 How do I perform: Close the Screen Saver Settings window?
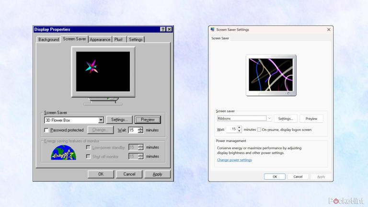click(329, 30)
